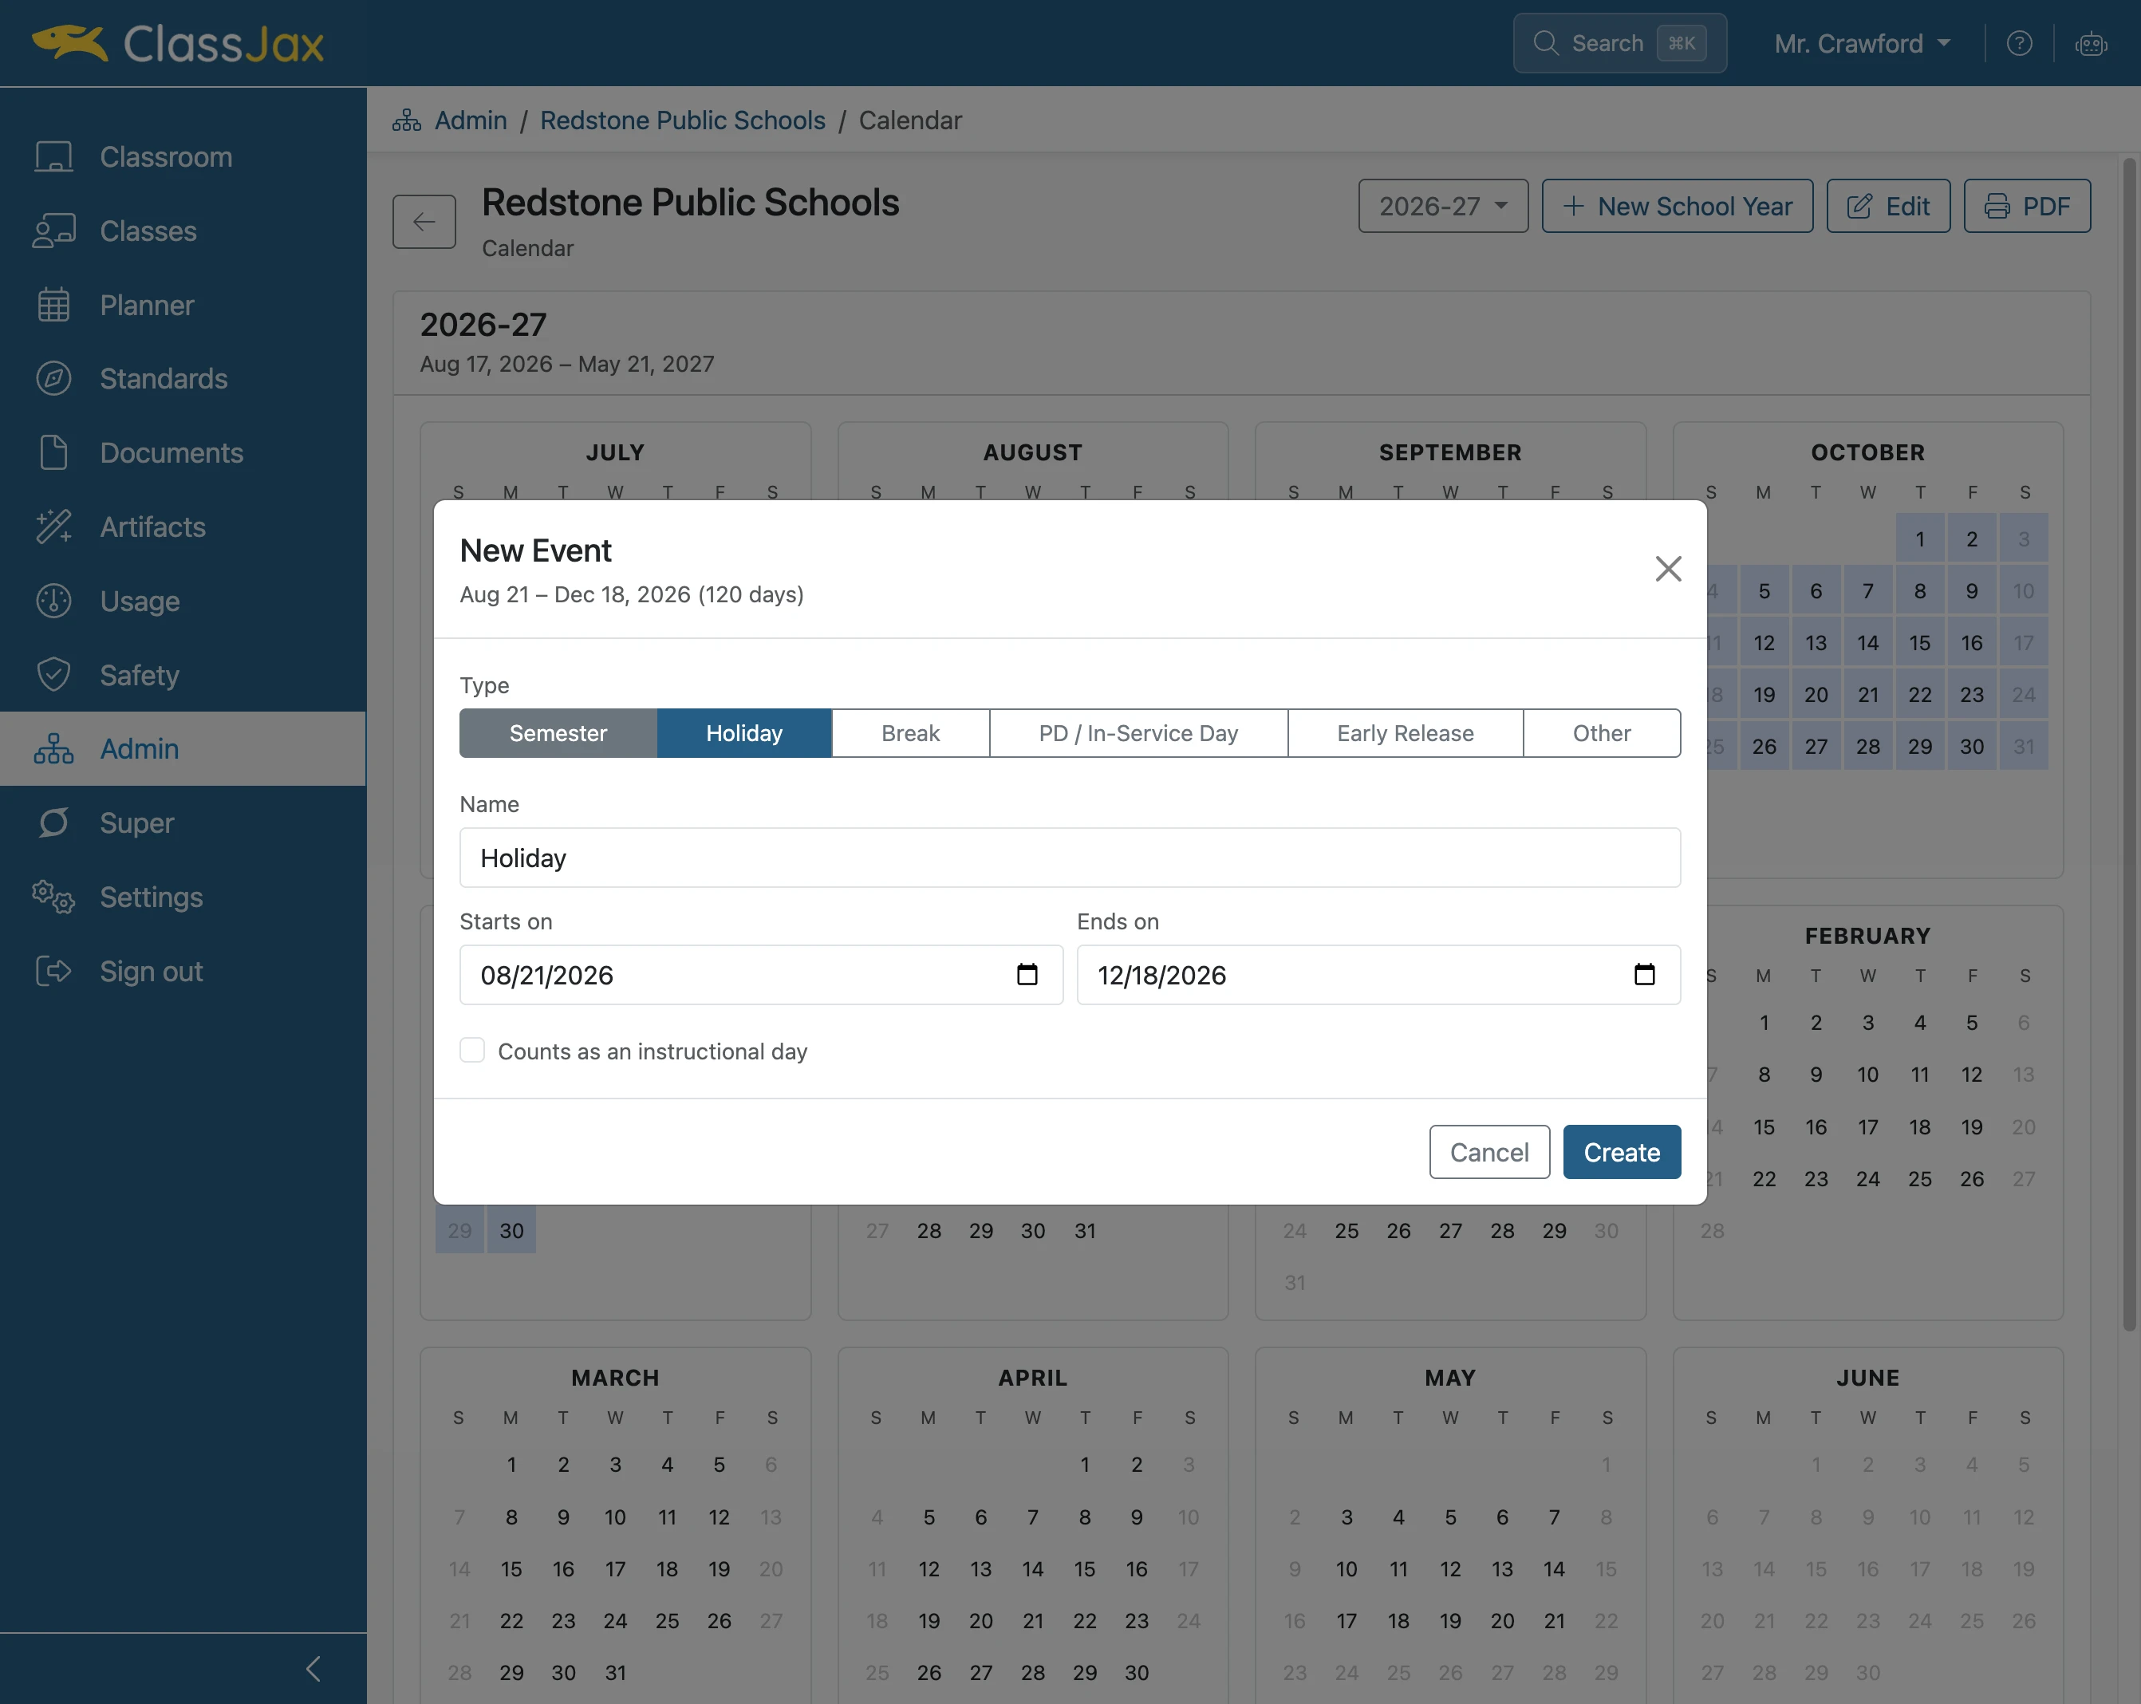
Task: Follow the Admin breadcrumb link
Action: 471,121
